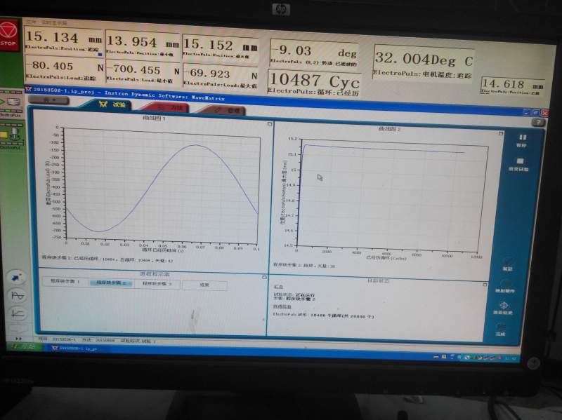562x420 pixels.
Task: Select the 15.134 mm position tracking display
Action: click(64, 41)
